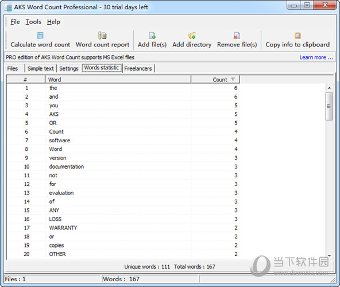Click the Add file(s) icon
Screen dimensions: 340x287
(152, 36)
